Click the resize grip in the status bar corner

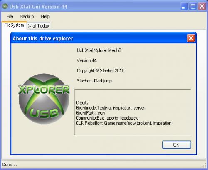click(x=204, y=165)
